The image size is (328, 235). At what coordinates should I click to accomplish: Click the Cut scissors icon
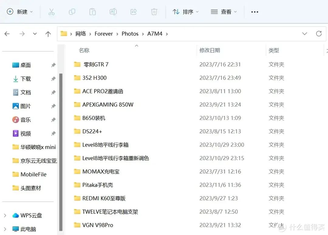51,12
